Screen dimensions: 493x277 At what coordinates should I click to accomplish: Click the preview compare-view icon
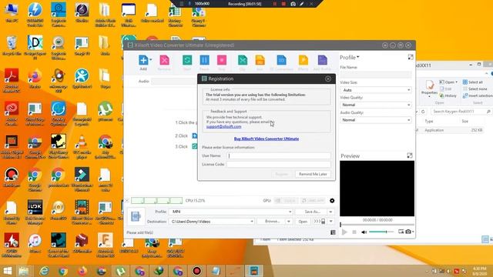[401, 232]
